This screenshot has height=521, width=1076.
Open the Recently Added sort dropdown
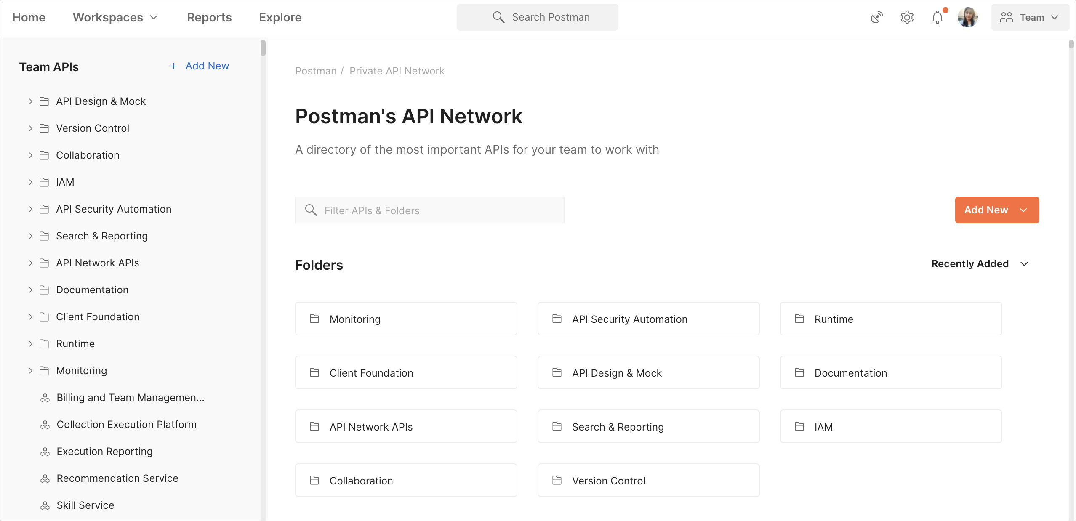click(x=980, y=264)
